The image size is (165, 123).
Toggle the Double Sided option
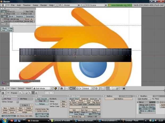pyautogui.click(x=42, y=114)
